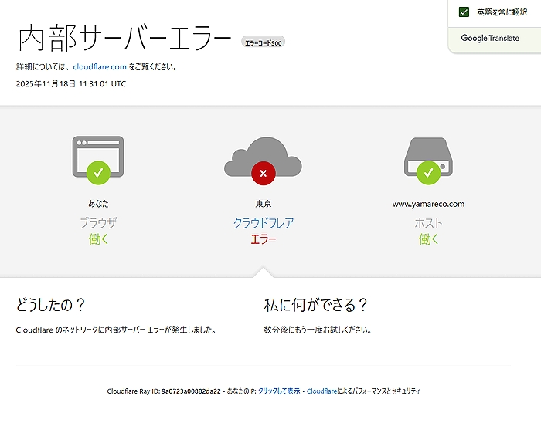Click the どうしたの？ heading
The height and width of the screenshot is (423, 541).
[x=50, y=305]
